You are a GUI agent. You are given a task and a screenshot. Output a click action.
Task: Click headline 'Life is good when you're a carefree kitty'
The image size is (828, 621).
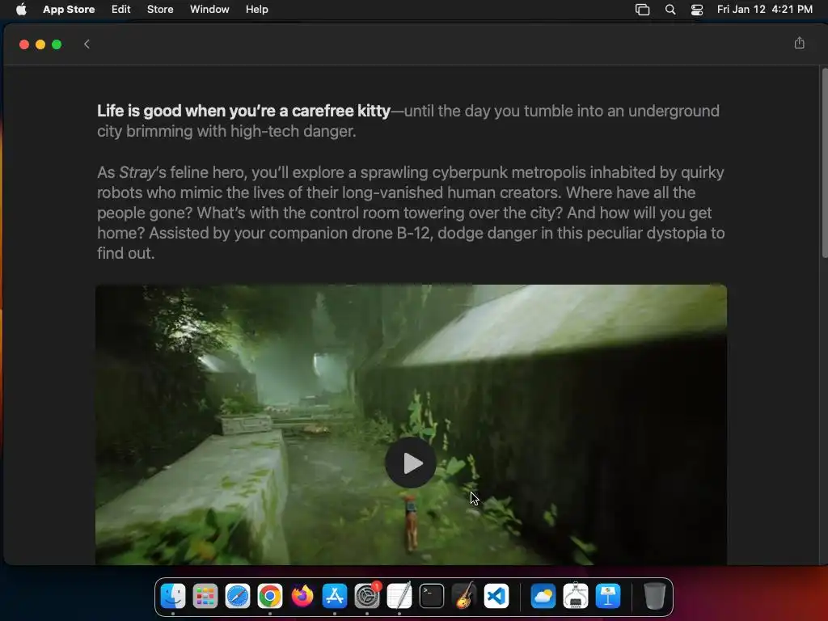click(x=243, y=111)
